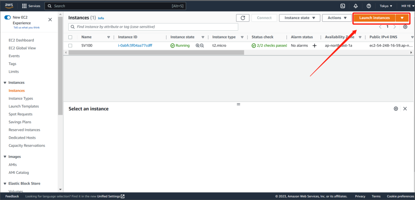Click the Launch instances button

point(374,18)
